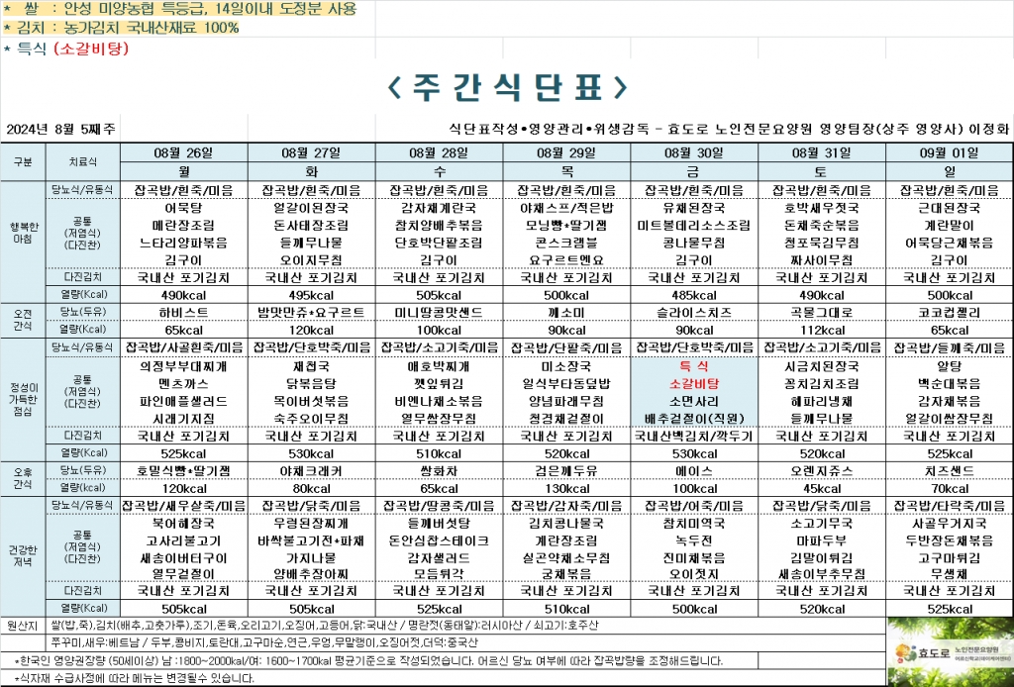Click the 495kcal breakfast calorie cell
The image size is (1014, 687).
(x=311, y=295)
